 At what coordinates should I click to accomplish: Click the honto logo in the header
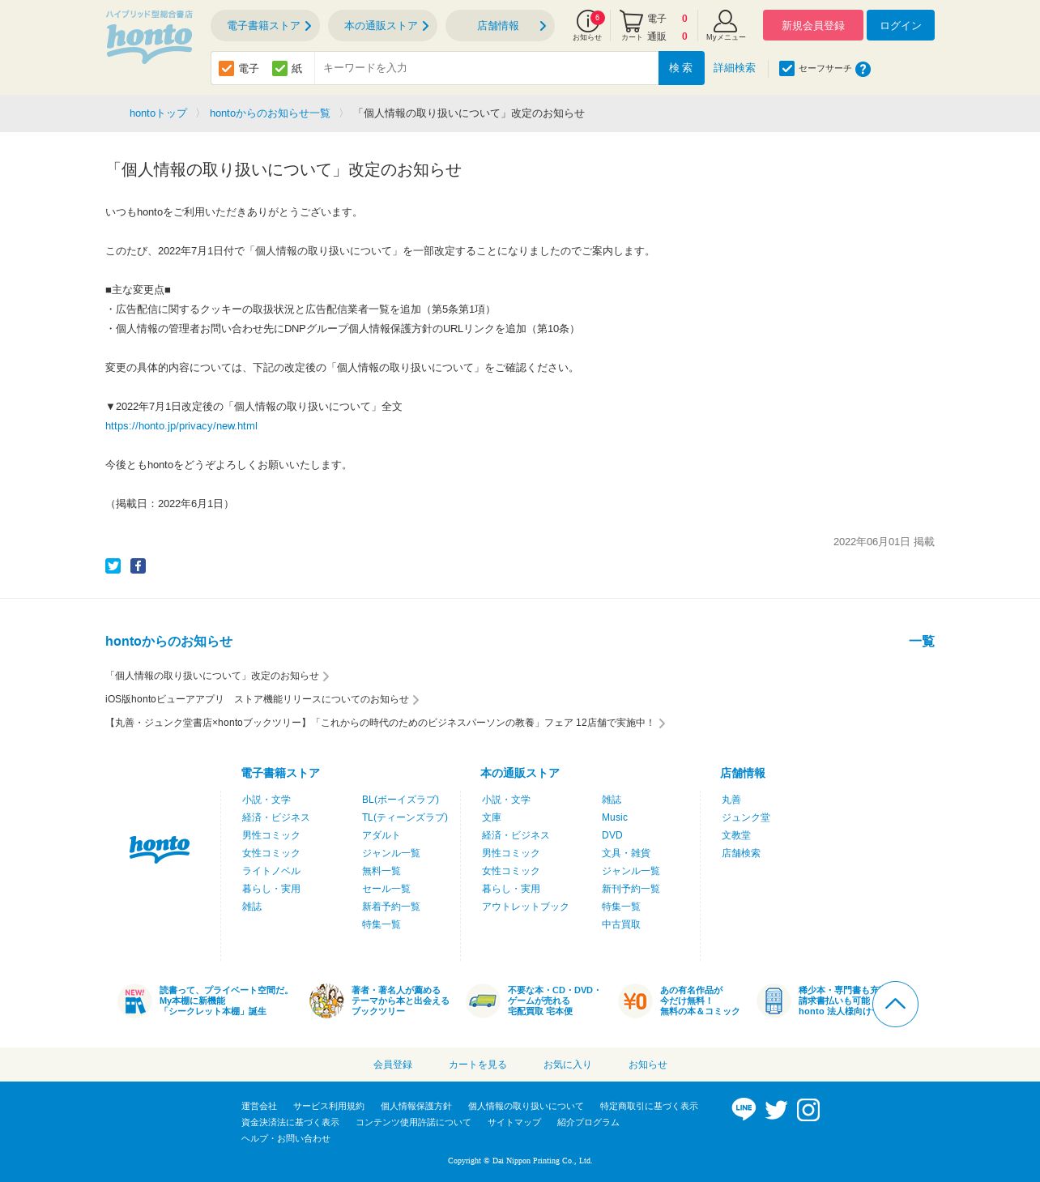149,37
